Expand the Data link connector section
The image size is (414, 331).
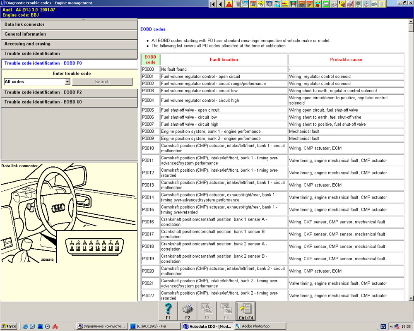tap(69, 25)
